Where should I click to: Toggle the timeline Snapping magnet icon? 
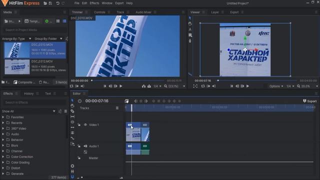(72, 176)
